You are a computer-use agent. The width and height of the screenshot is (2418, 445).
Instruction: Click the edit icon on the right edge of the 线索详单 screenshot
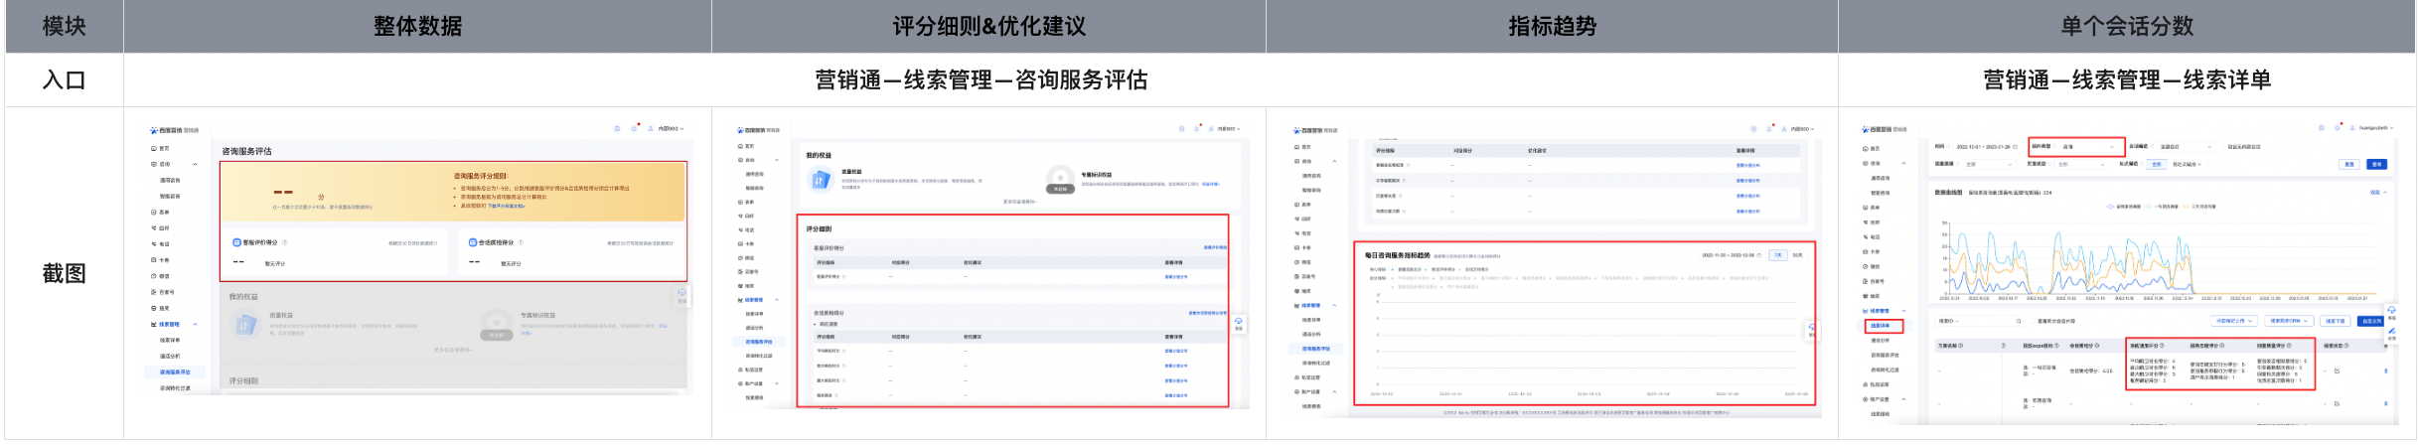(x=2391, y=332)
